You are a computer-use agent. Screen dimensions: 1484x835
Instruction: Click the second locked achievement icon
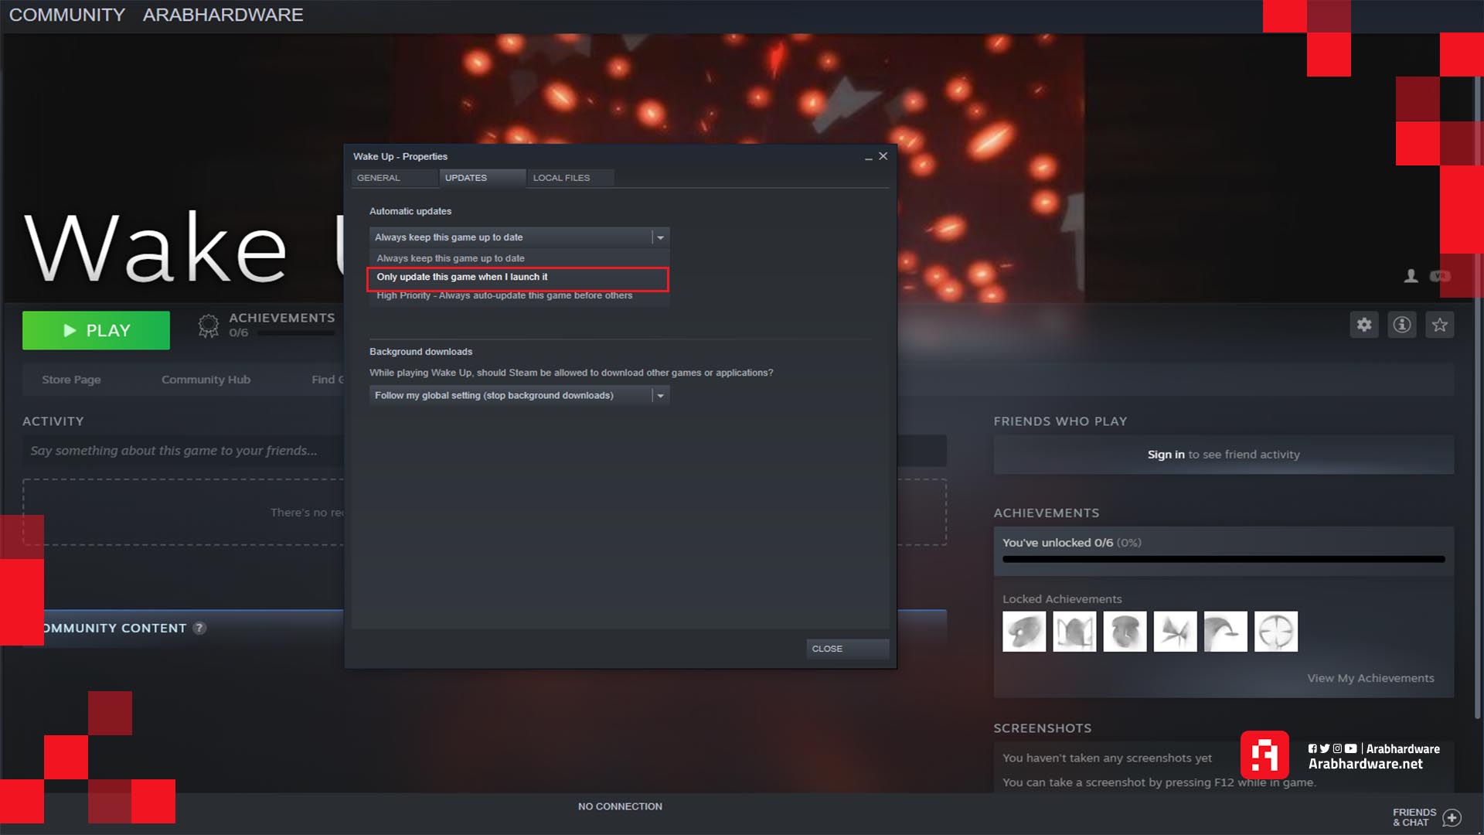(1074, 632)
